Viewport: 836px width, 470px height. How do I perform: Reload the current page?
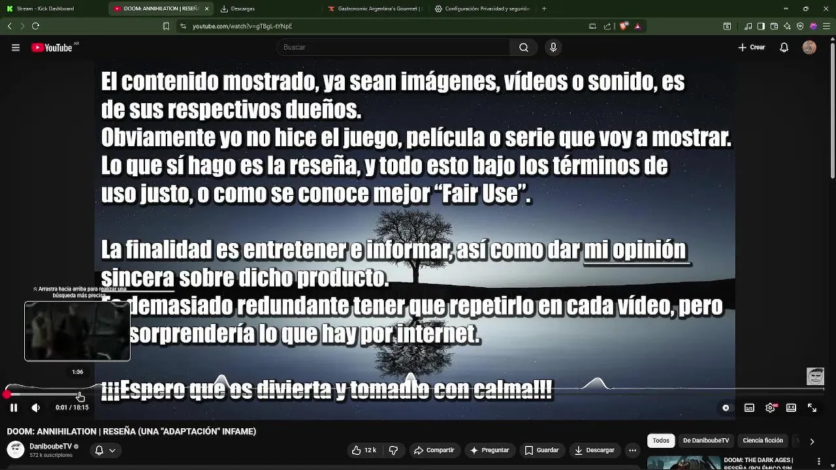pos(35,26)
